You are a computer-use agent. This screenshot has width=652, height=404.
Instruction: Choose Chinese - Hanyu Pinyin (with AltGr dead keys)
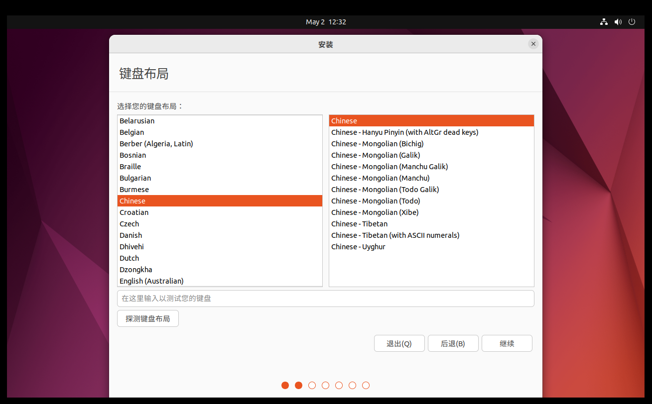click(x=431, y=132)
